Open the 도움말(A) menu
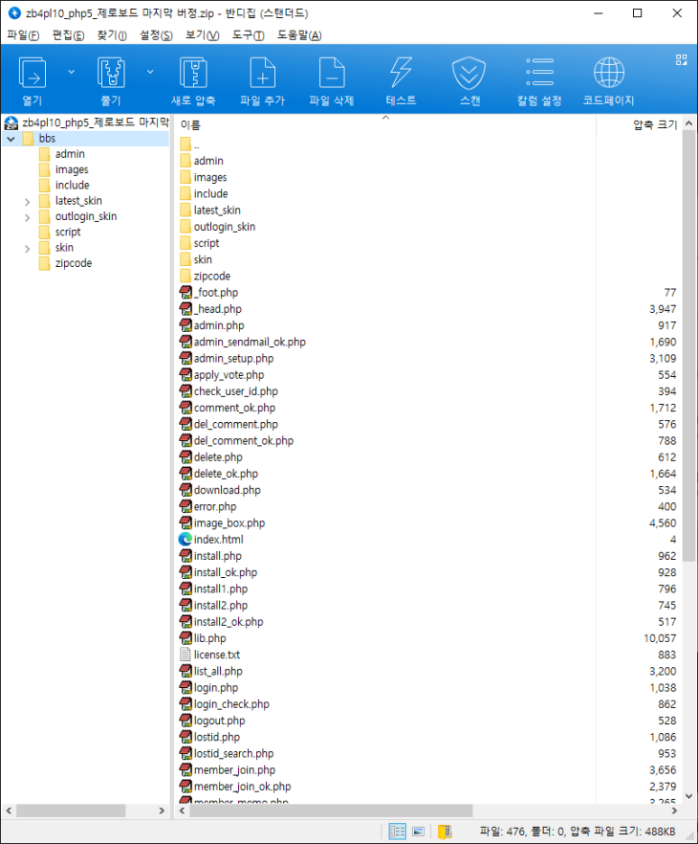 point(299,35)
